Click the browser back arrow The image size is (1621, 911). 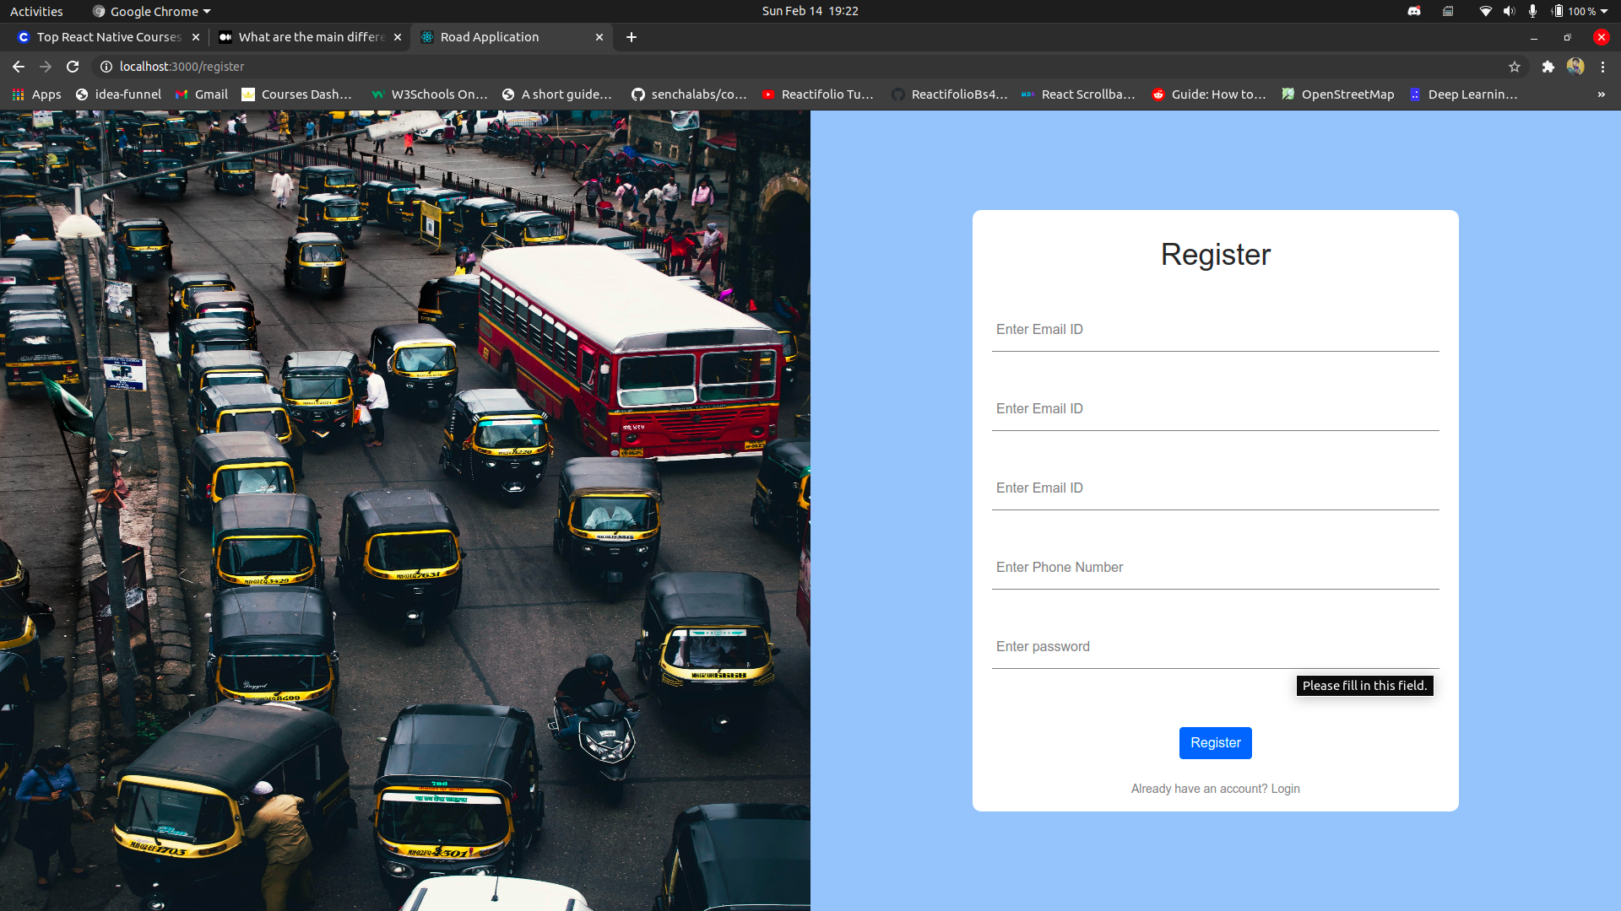tap(19, 67)
